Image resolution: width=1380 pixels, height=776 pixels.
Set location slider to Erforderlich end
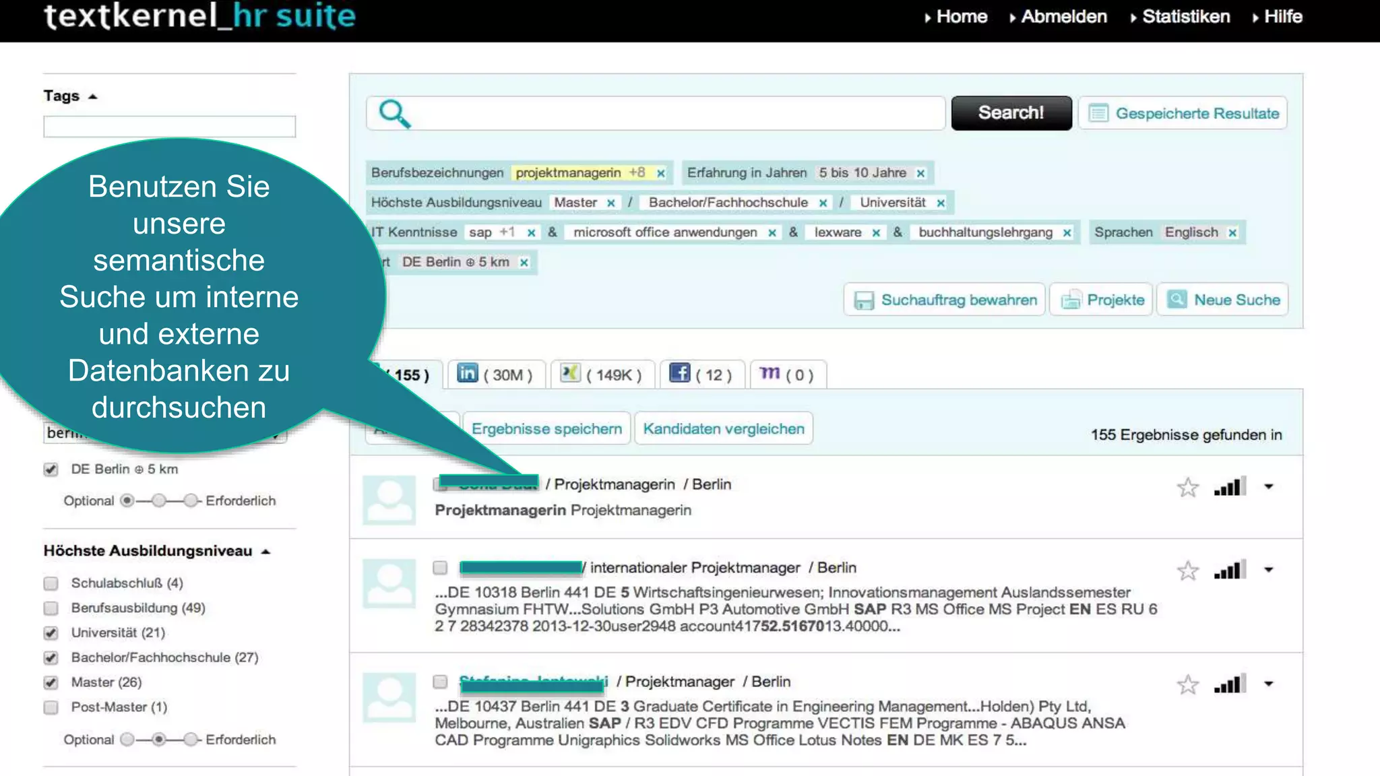(x=191, y=500)
